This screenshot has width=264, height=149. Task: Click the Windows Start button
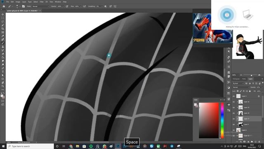click(x=3, y=146)
